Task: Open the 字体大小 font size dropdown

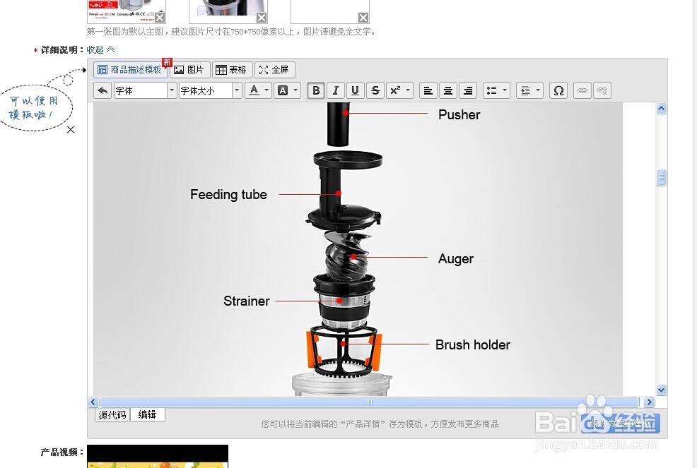Action: 210,90
